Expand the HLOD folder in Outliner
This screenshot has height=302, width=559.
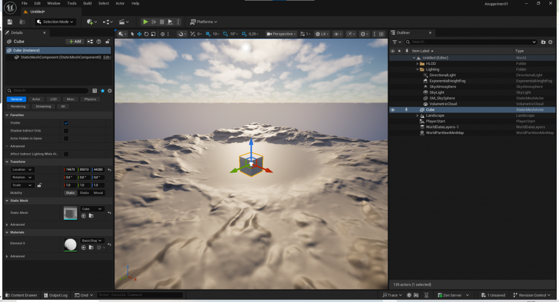[418, 64]
